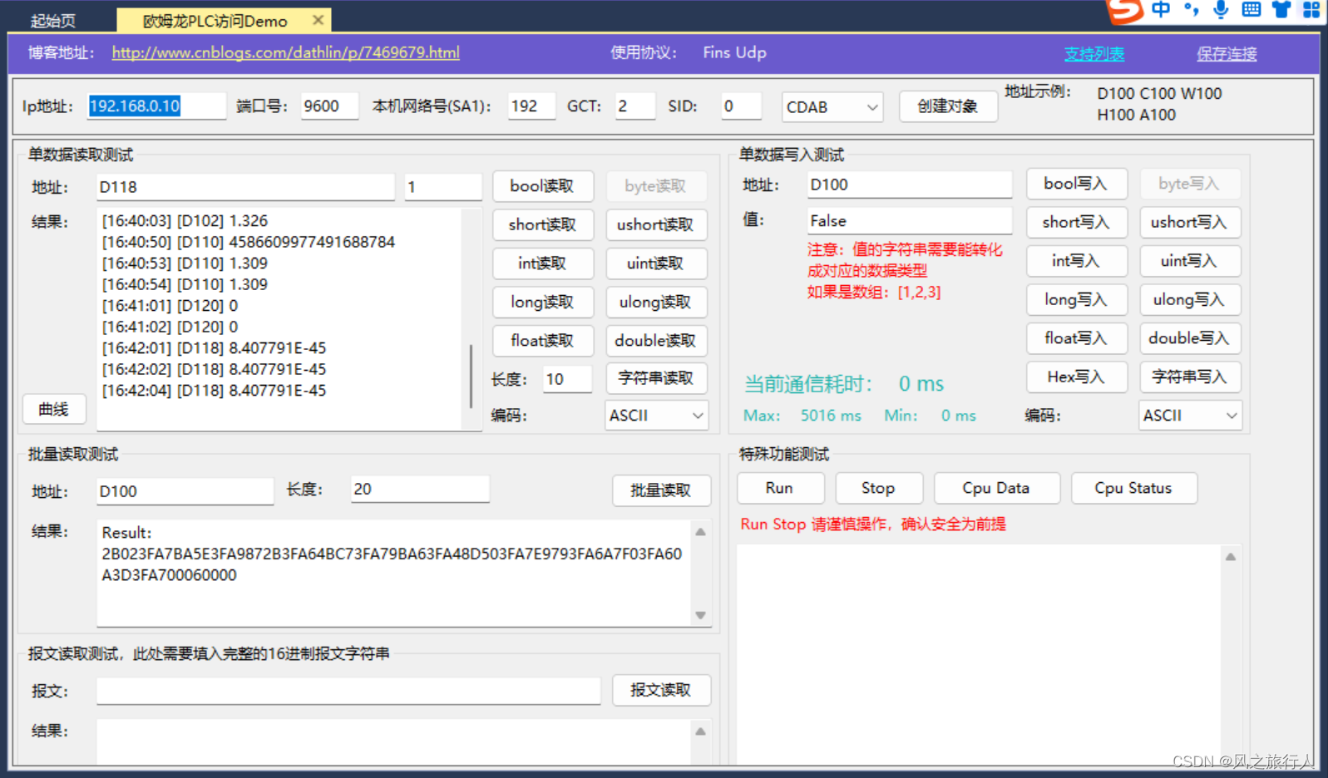Image resolution: width=1328 pixels, height=778 pixels.
Task: Click the 本机网络号(SA1) field showing 192
Action: click(x=531, y=106)
